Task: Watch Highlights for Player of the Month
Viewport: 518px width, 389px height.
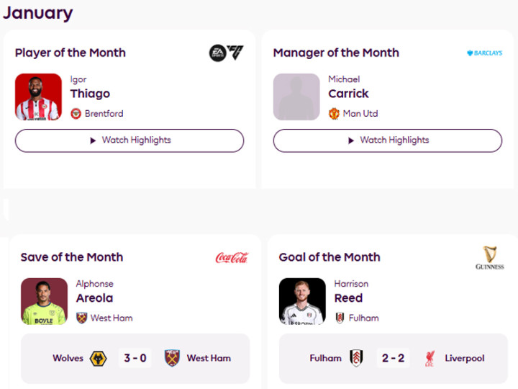Action: point(129,140)
